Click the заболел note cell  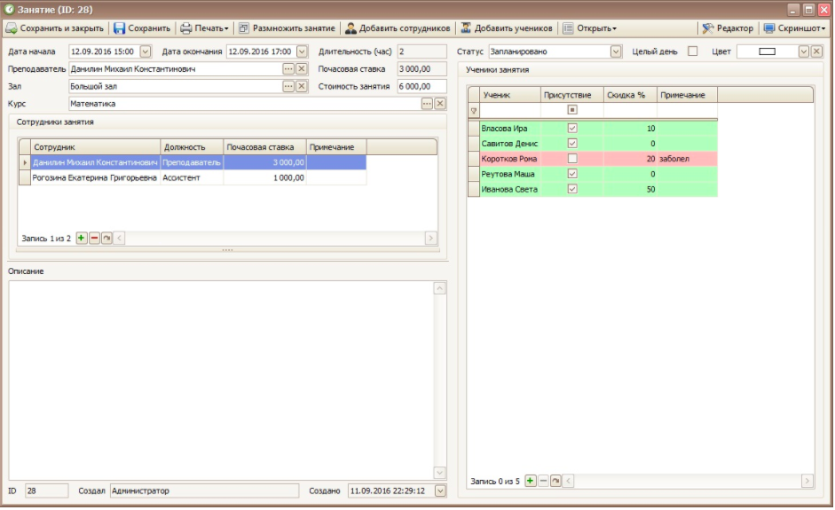[x=687, y=159]
